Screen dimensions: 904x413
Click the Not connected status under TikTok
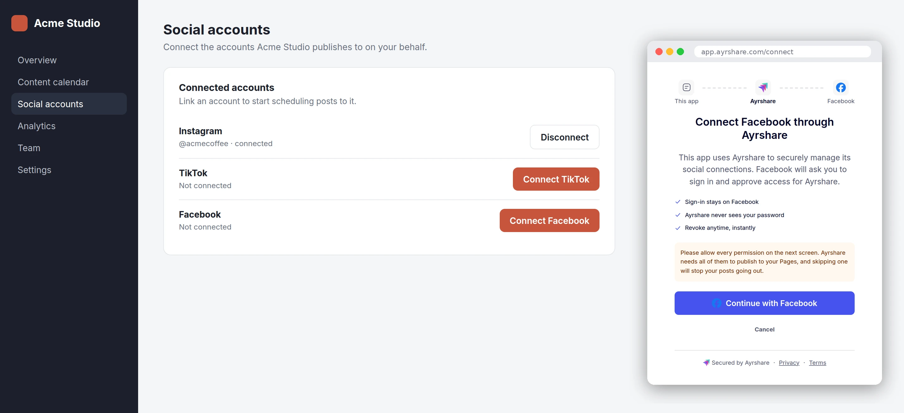pyautogui.click(x=205, y=185)
